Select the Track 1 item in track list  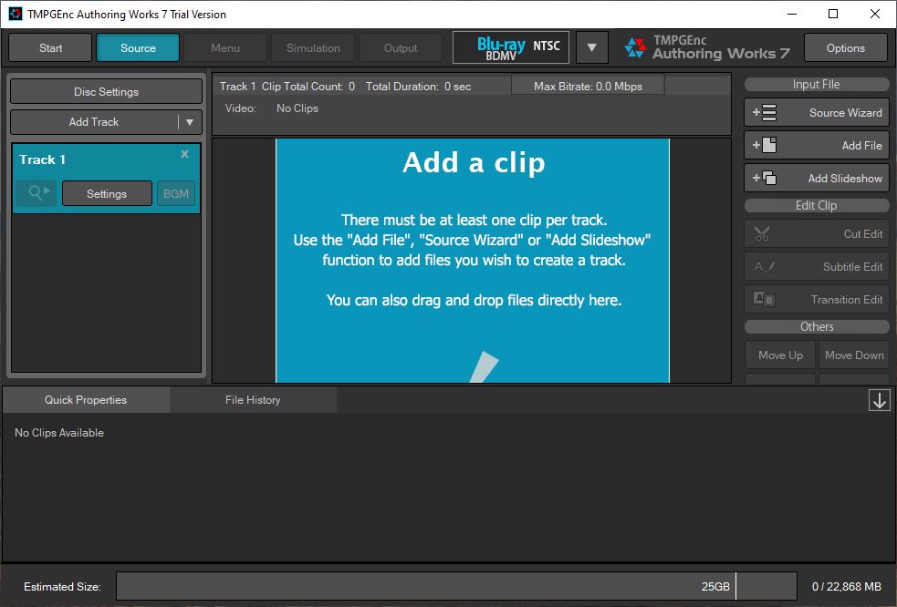pos(107,179)
